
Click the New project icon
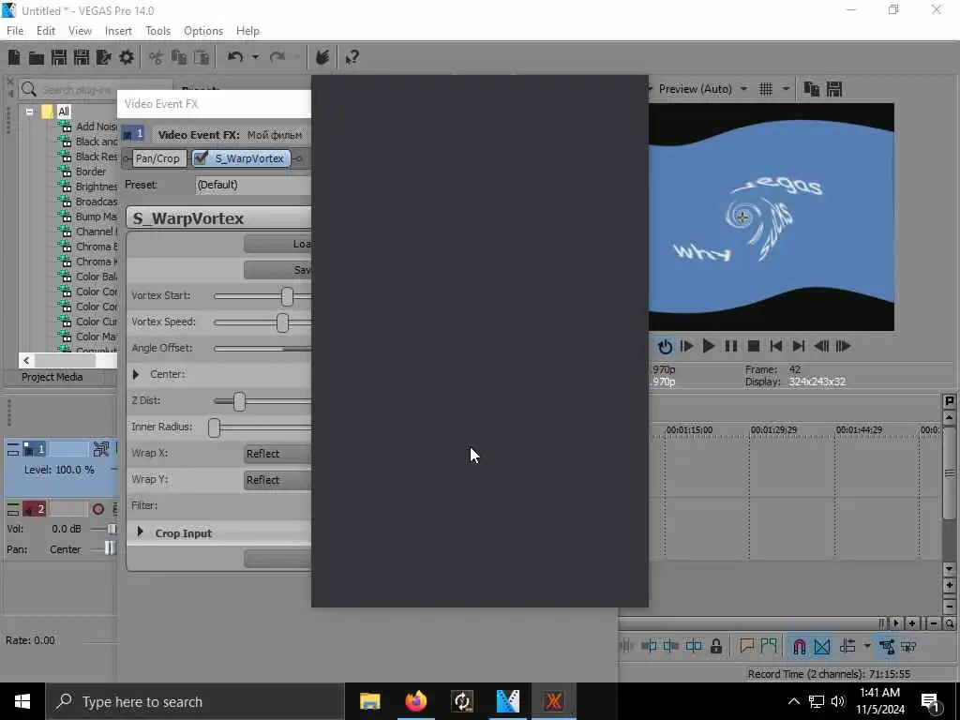(x=13, y=57)
